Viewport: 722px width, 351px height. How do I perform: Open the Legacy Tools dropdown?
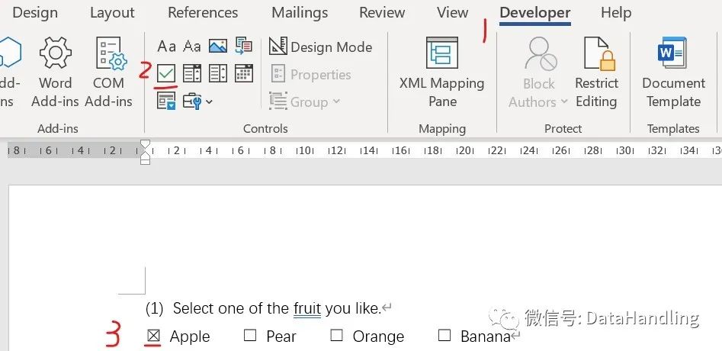197,101
